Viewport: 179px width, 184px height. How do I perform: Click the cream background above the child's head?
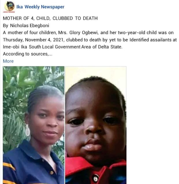click(x=96, y=71)
